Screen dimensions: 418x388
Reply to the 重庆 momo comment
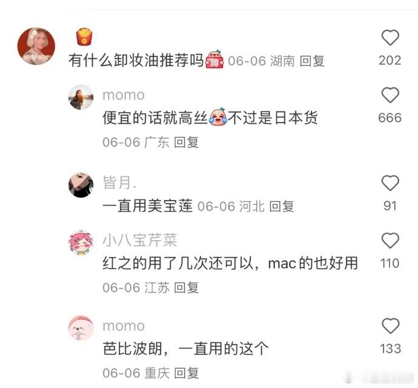186,373
